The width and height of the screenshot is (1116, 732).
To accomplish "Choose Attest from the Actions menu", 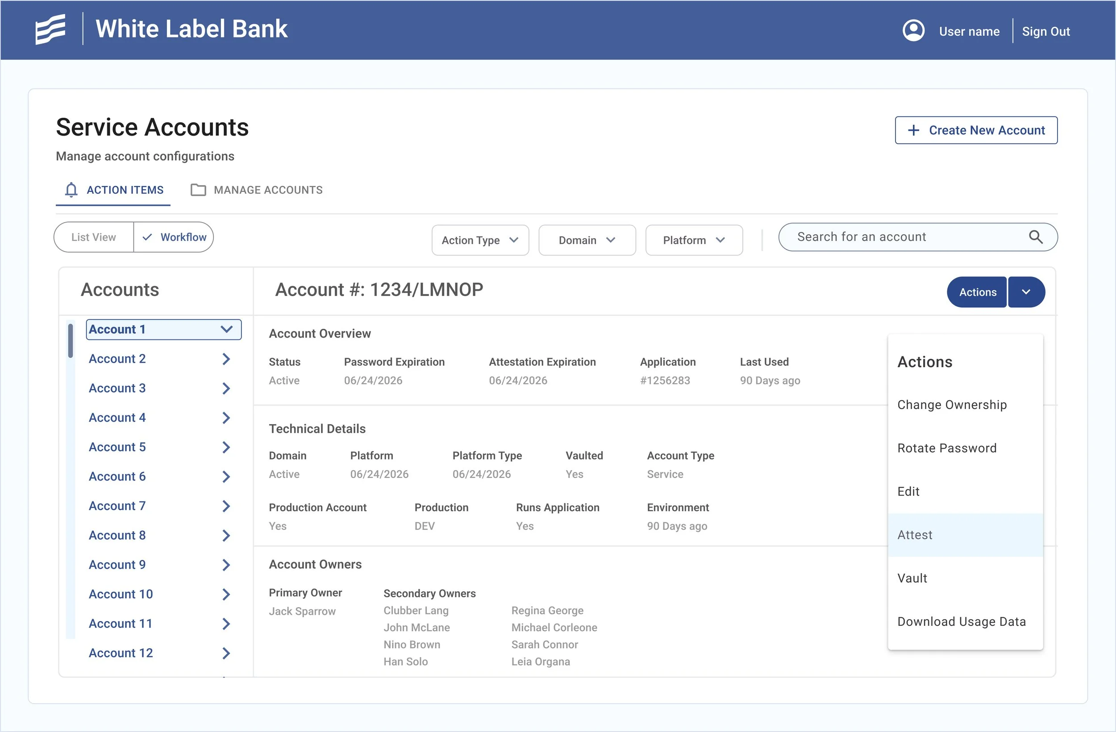I will tap(914, 535).
